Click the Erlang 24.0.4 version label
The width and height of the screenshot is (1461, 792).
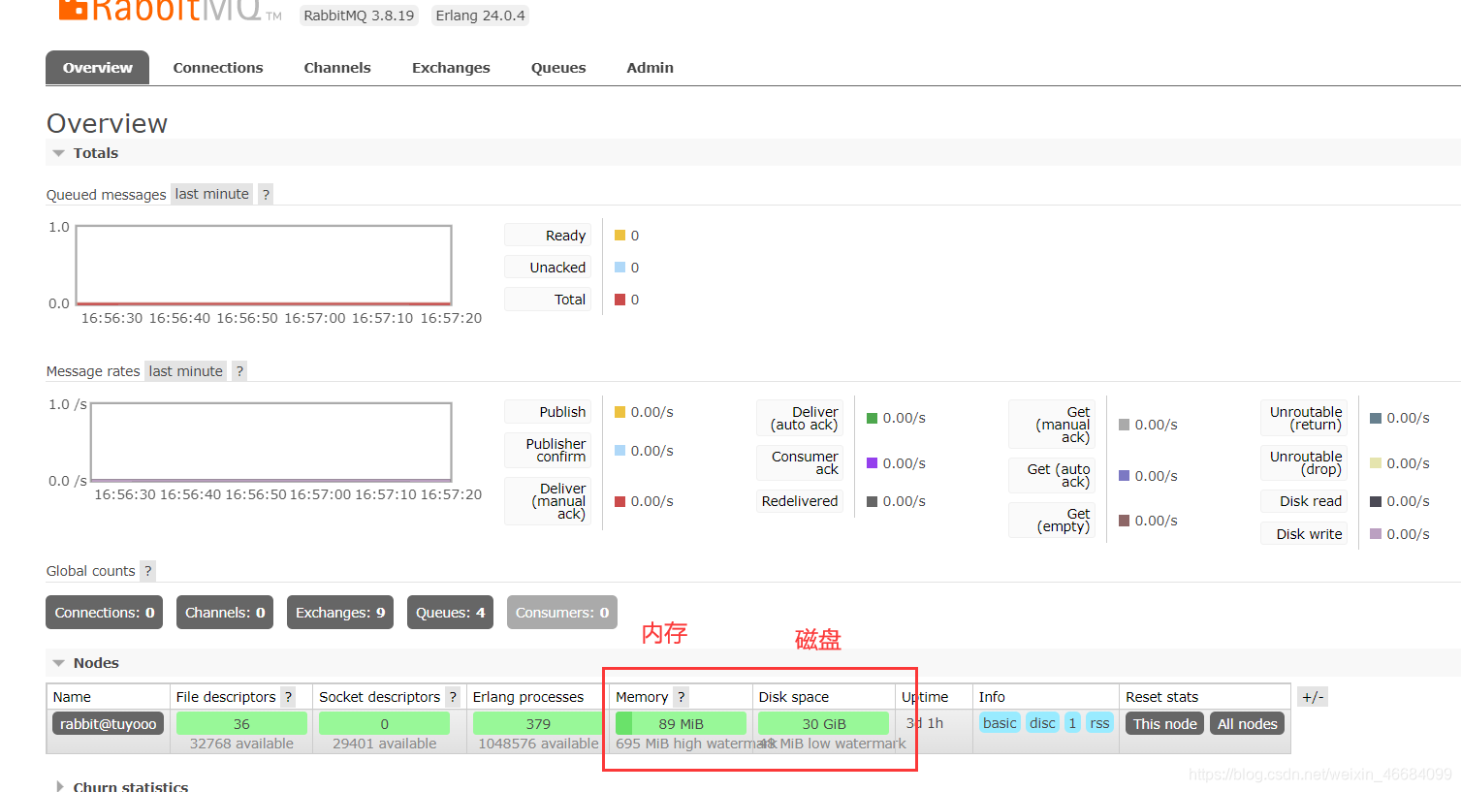point(480,16)
